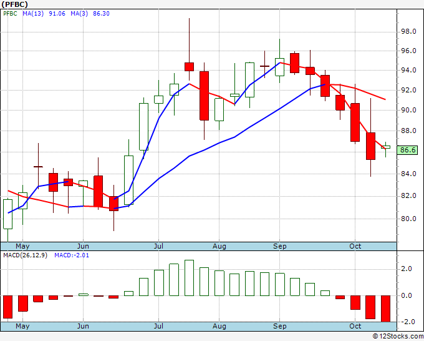Click Oct on the MACD panel time axis

tap(355, 326)
